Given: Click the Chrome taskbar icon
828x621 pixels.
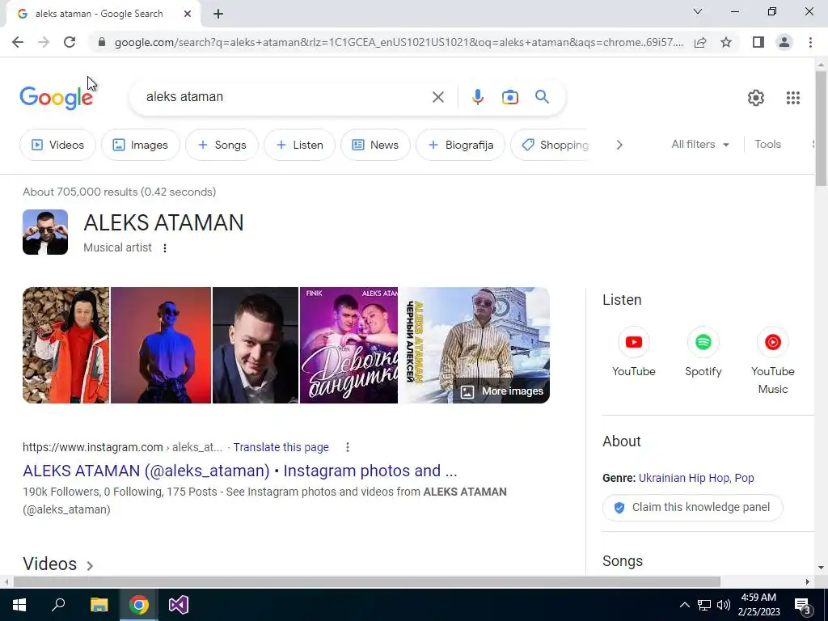Looking at the screenshot, I should click(x=139, y=605).
